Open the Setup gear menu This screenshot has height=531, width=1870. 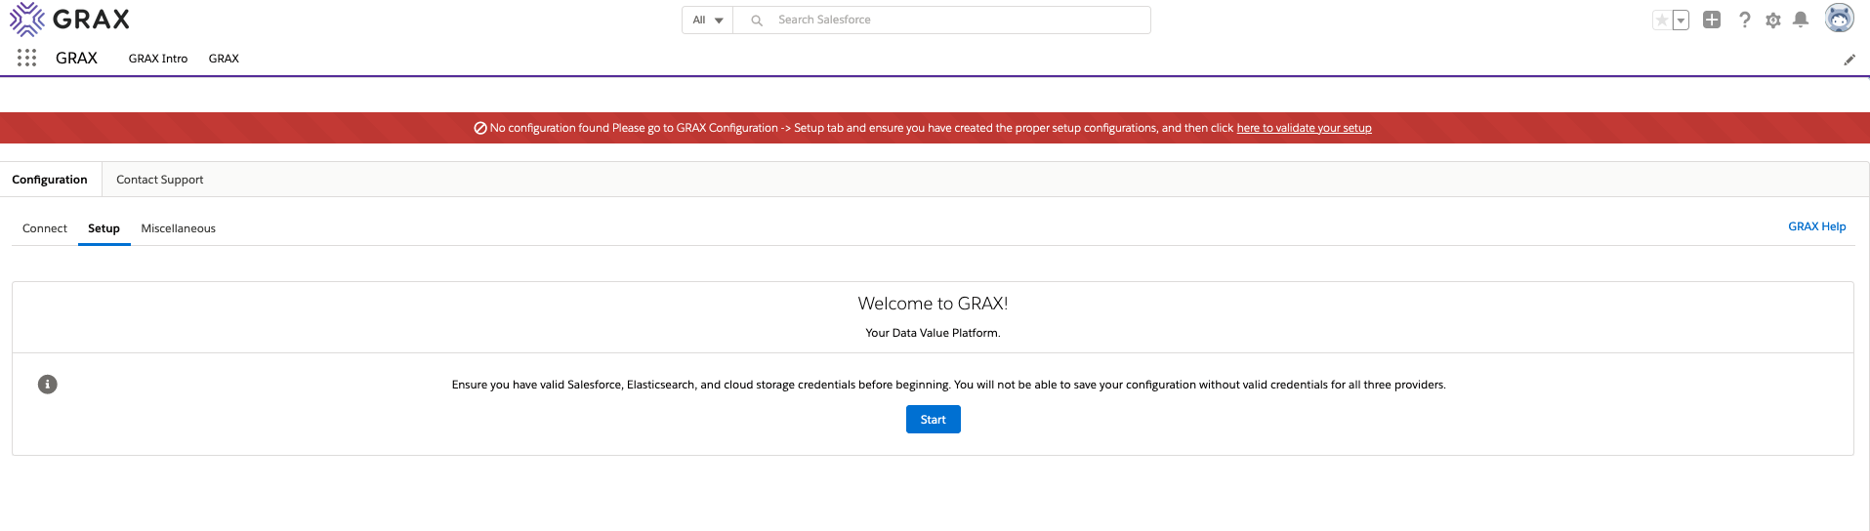pos(1773,20)
